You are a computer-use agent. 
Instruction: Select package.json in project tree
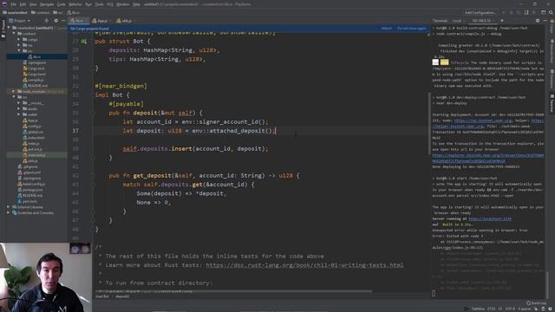31,190
